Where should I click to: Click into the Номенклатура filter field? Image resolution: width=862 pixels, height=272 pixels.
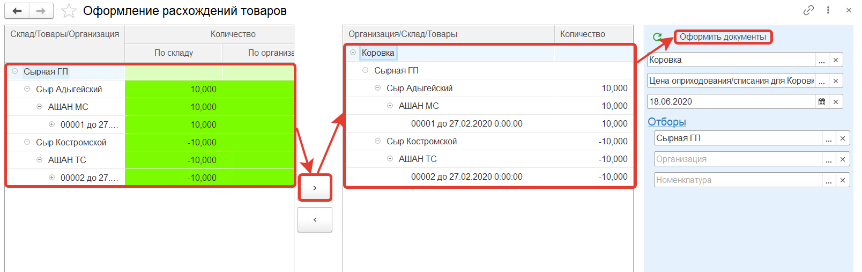point(737,180)
